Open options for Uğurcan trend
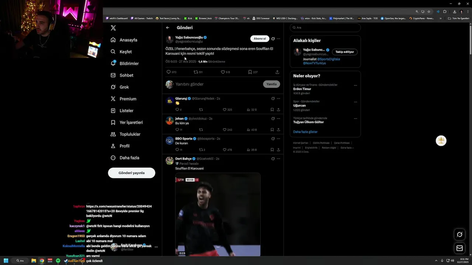Viewport: 472px width, 265px height. click(355, 102)
